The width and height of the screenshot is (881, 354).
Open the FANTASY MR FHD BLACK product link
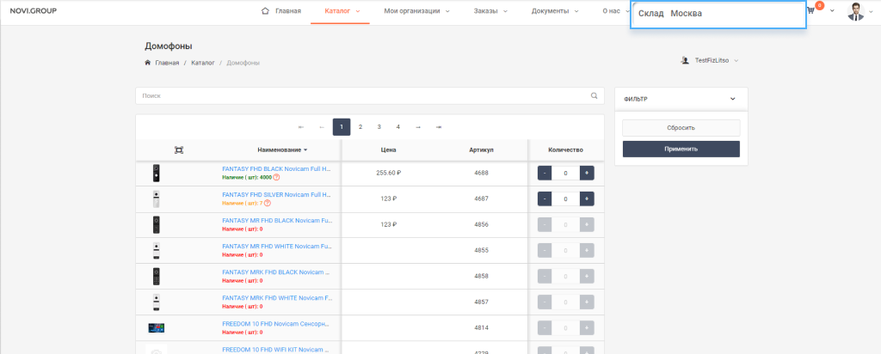point(277,221)
